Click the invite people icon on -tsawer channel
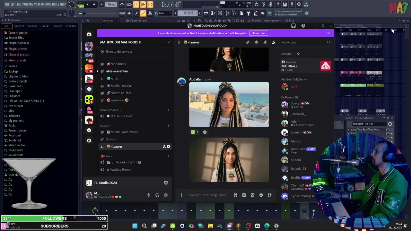 pos(164,147)
